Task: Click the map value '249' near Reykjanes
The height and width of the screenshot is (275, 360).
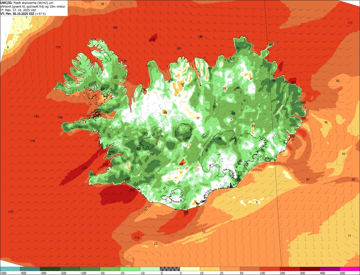Action: click(x=105, y=164)
